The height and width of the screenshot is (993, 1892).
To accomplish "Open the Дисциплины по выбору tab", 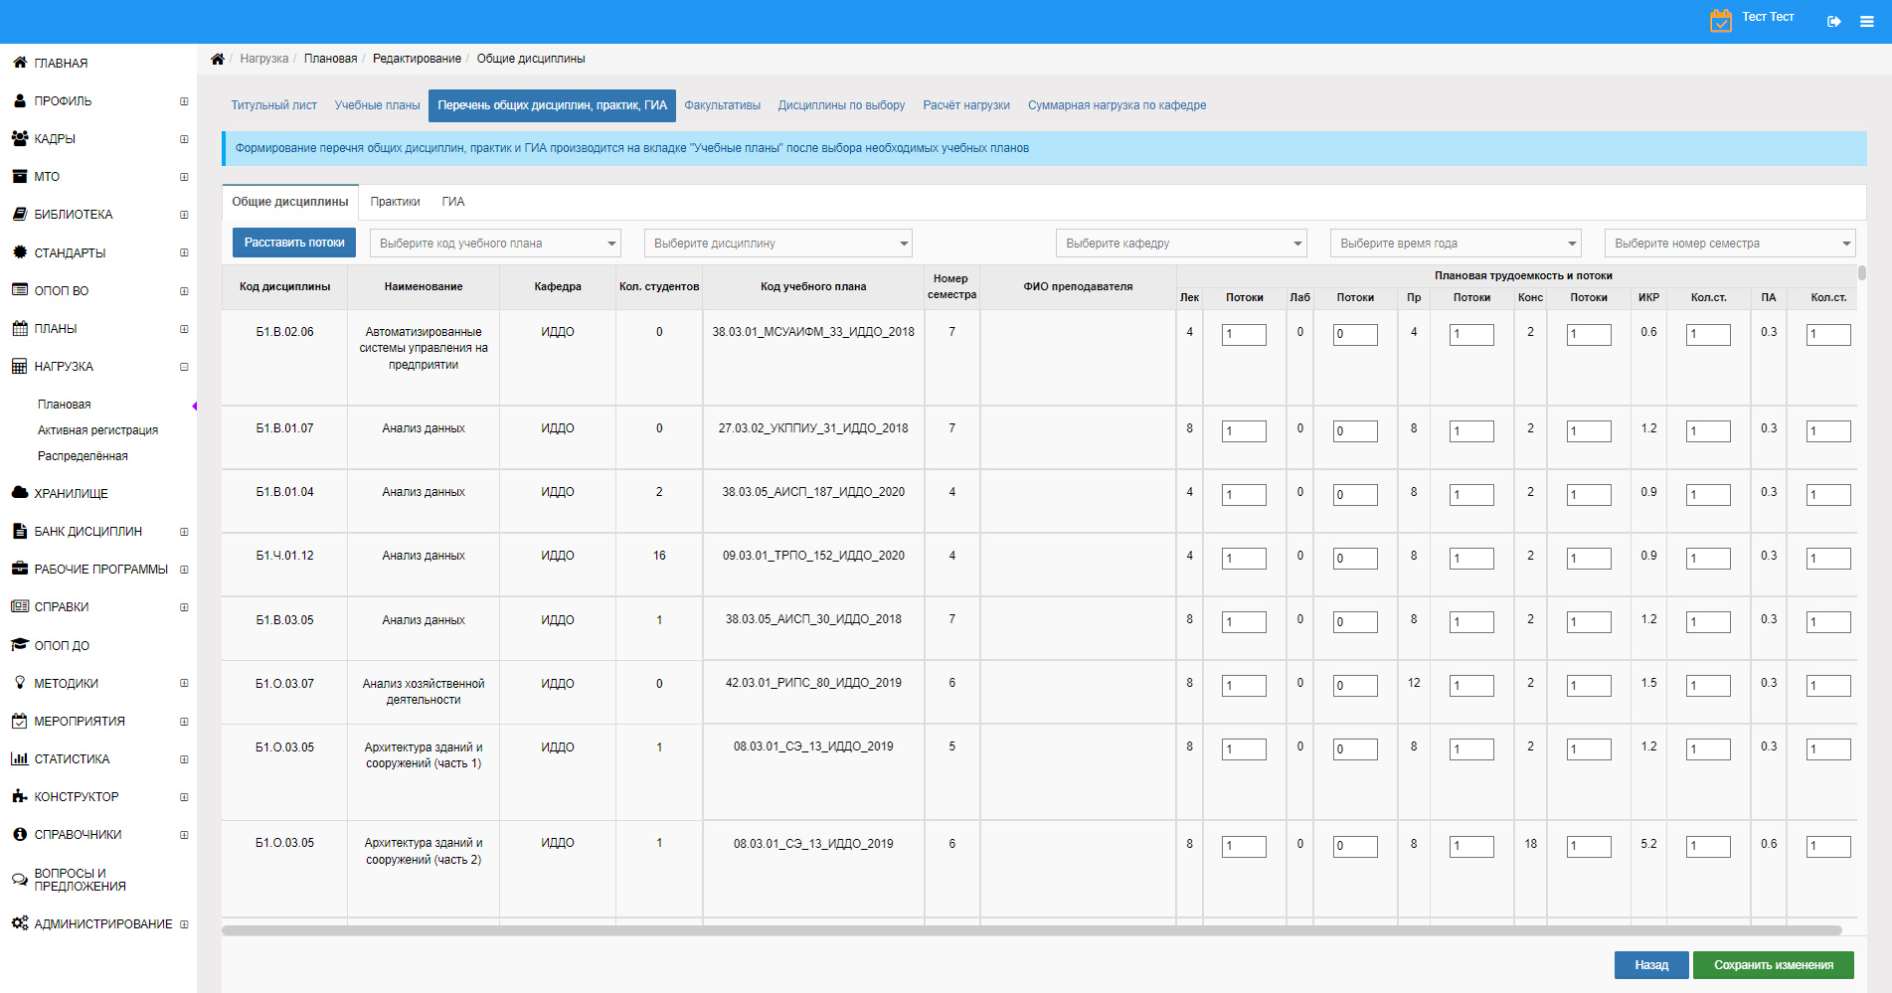I will (841, 105).
